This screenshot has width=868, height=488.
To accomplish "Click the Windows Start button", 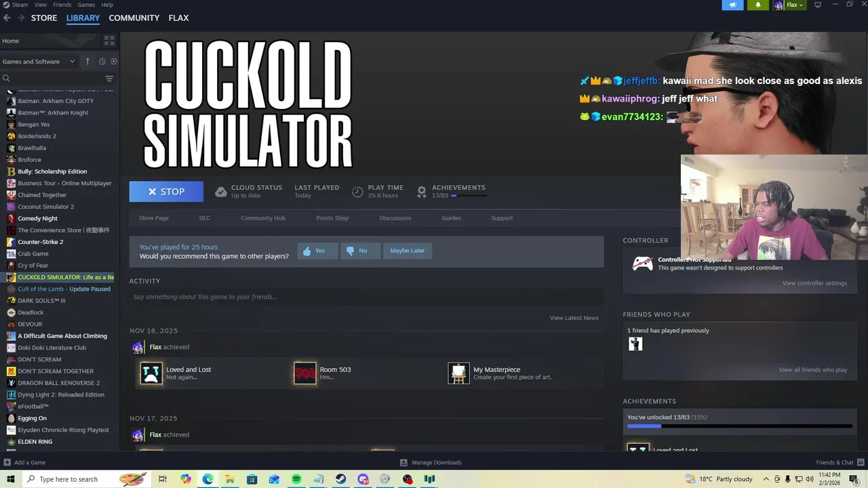I will (x=10, y=479).
